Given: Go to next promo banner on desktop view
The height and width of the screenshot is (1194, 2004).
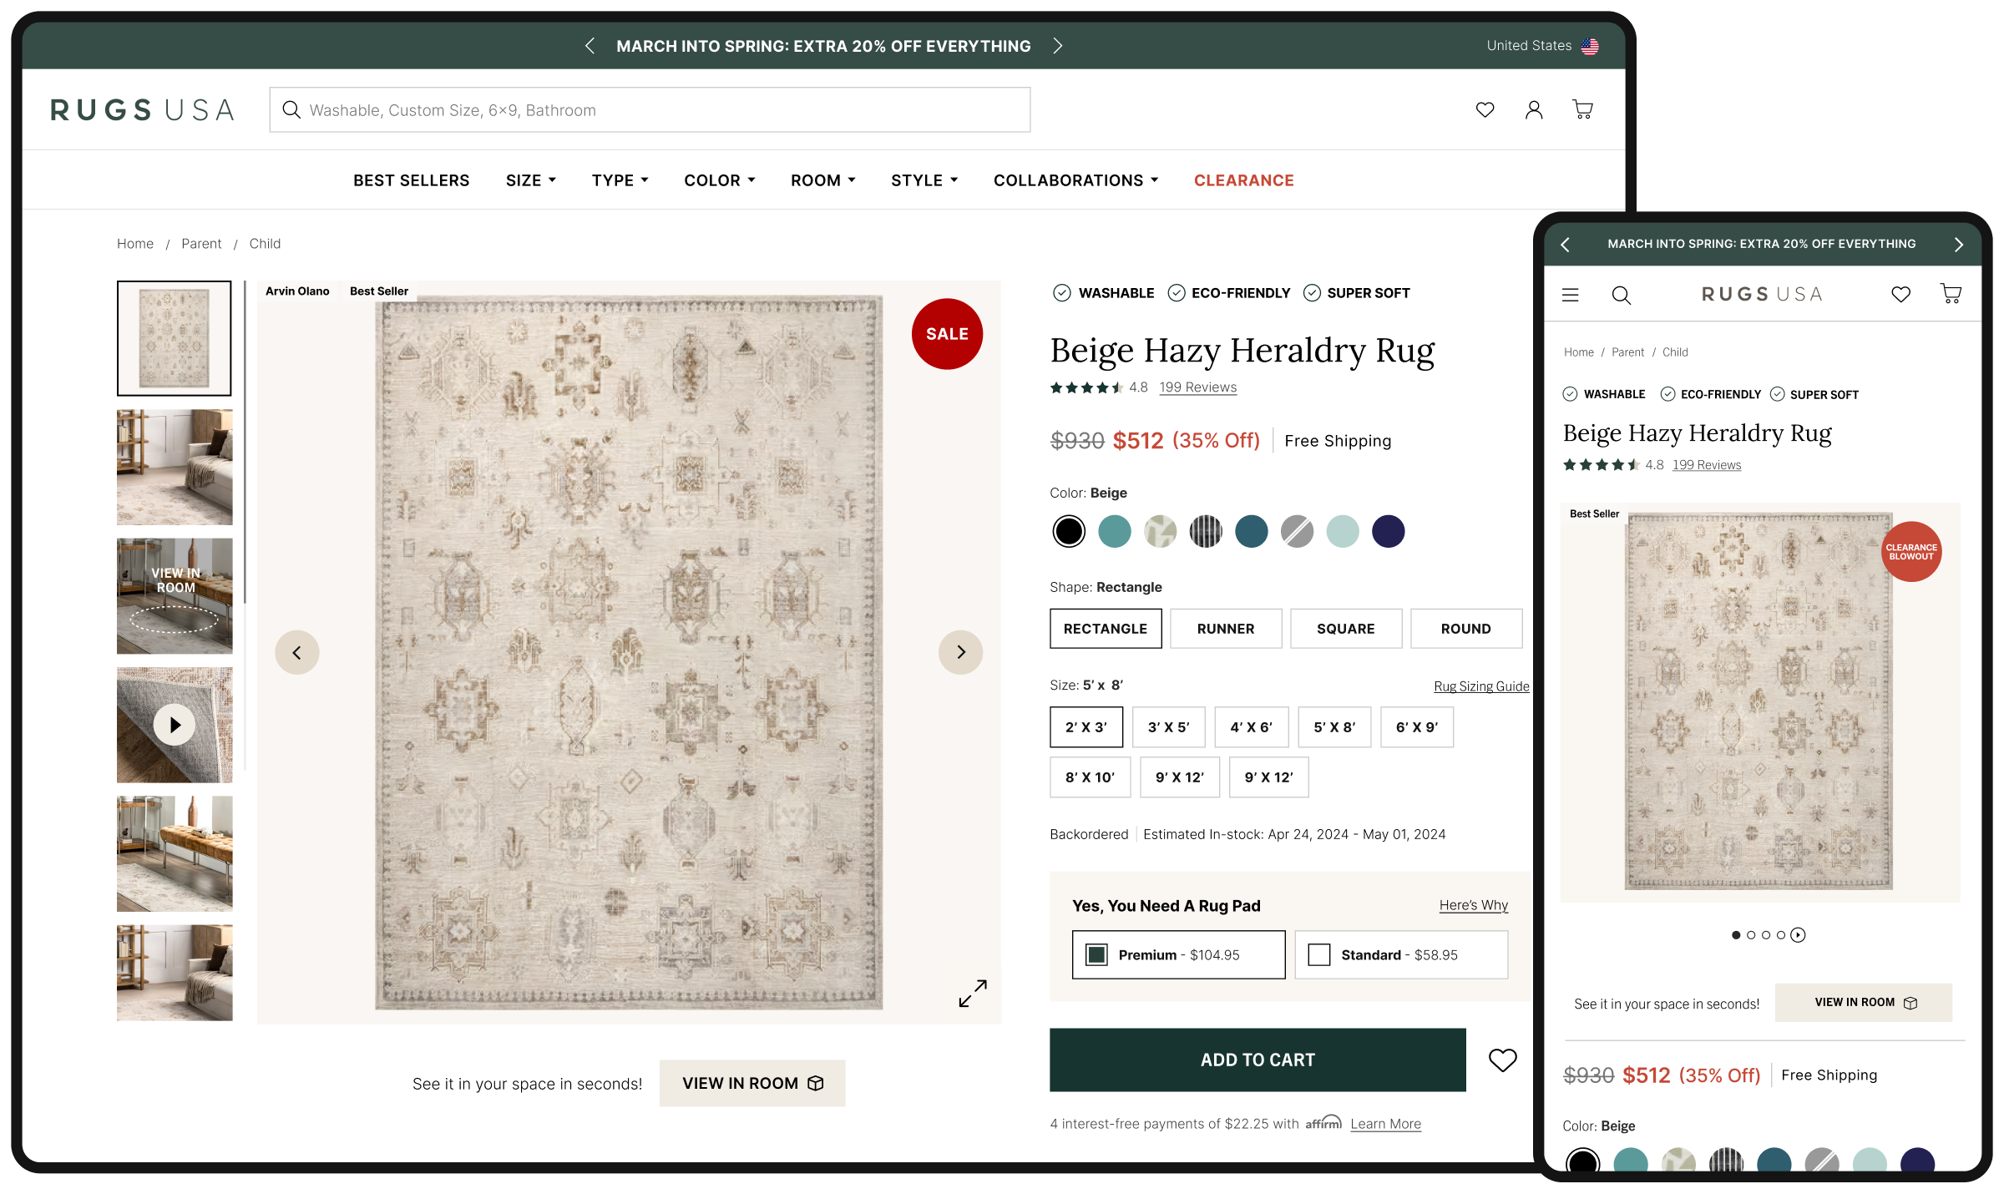Looking at the screenshot, I should pos(1058,46).
